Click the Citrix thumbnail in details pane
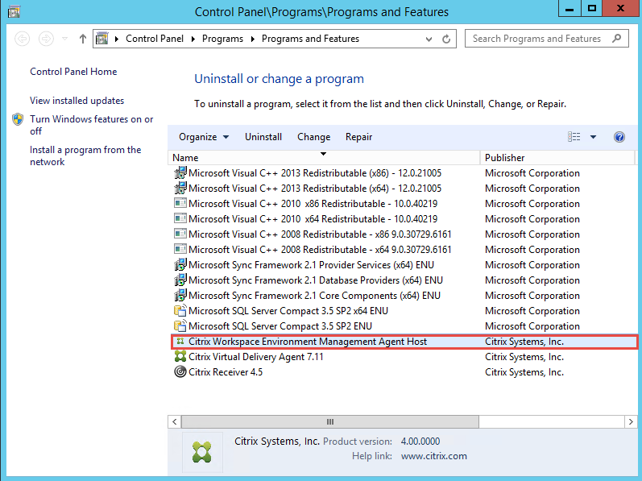The width and height of the screenshot is (642, 481). pyautogui.click(x=202, y=452)
